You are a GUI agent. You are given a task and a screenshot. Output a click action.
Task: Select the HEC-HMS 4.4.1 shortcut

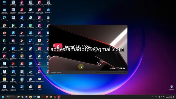pos(31,26)
